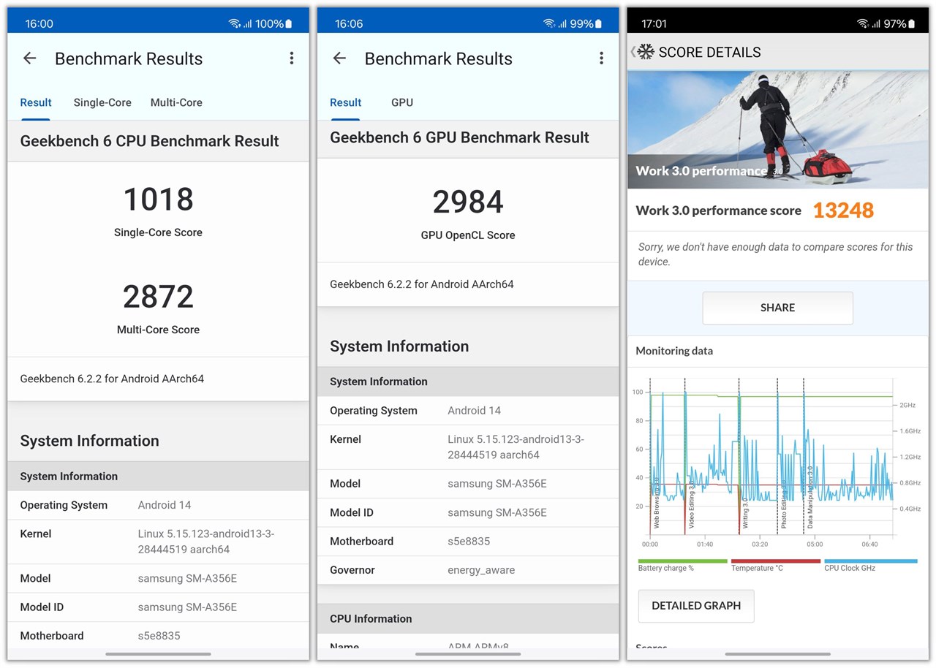936x668 pixels.
Task: Tap battery icon showing 100%
Action: pos(289,24)
